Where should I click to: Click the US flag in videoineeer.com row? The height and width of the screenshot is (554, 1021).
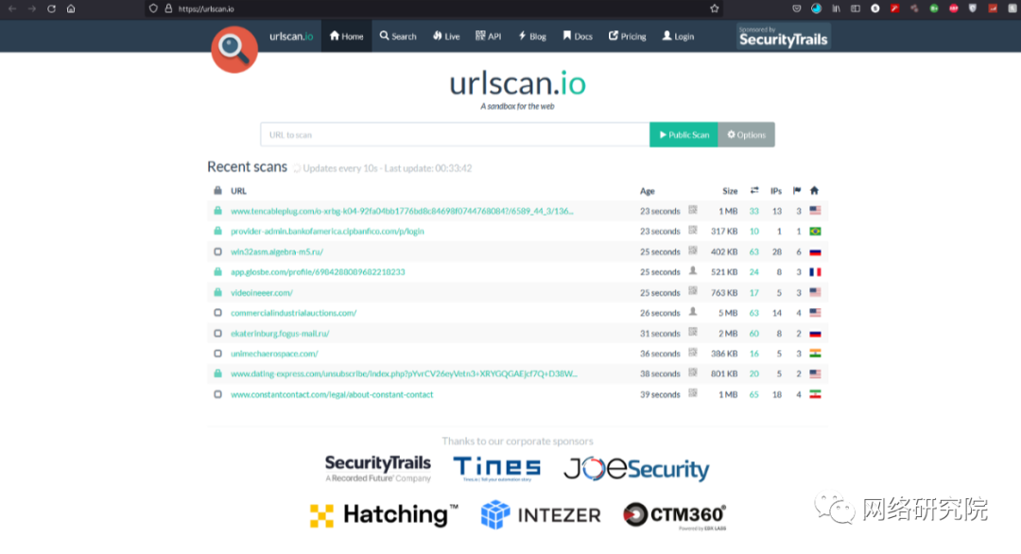click(x=815, y=292)
